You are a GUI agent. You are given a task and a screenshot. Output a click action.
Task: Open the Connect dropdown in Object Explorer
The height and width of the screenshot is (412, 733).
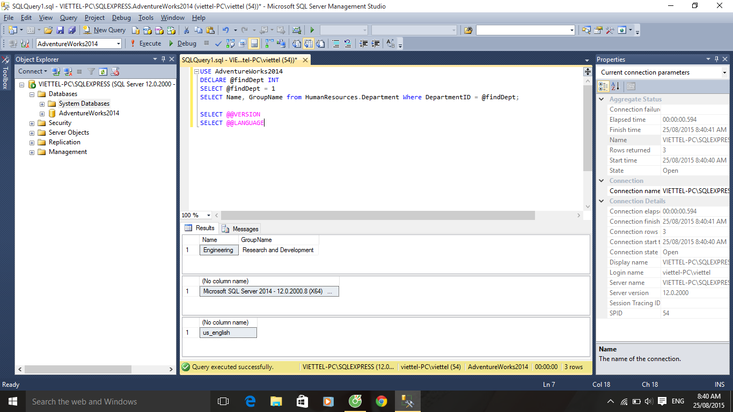[33, 71]
